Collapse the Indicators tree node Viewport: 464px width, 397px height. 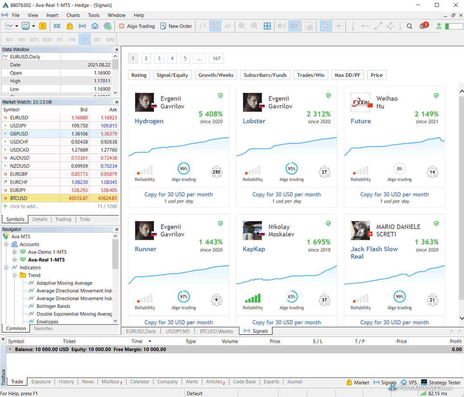(x=6, y=268)
